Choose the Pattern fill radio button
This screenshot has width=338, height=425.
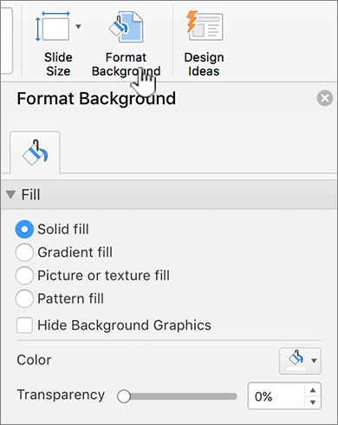[x=24, y=298]
